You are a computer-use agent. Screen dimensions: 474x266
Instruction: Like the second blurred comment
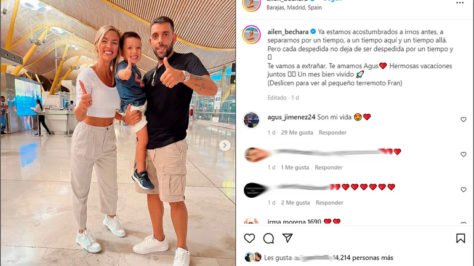click(464, 154)
